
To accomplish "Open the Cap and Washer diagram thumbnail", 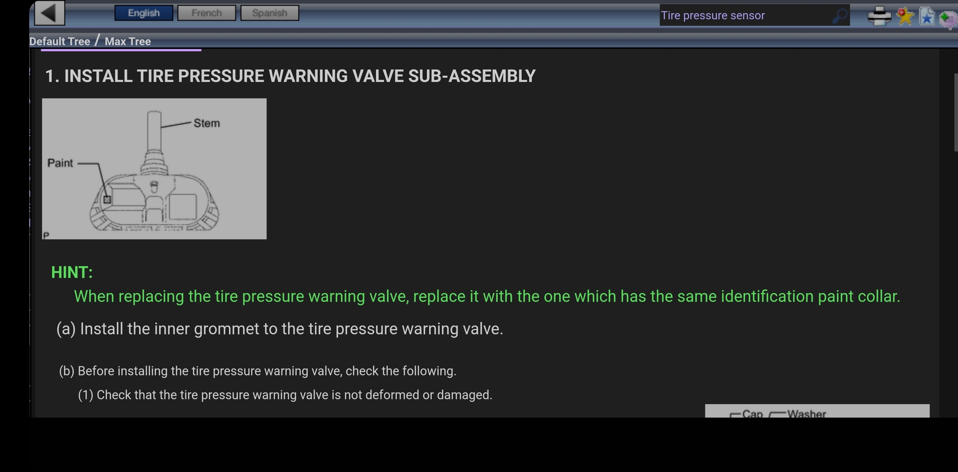I will [817, 411].
